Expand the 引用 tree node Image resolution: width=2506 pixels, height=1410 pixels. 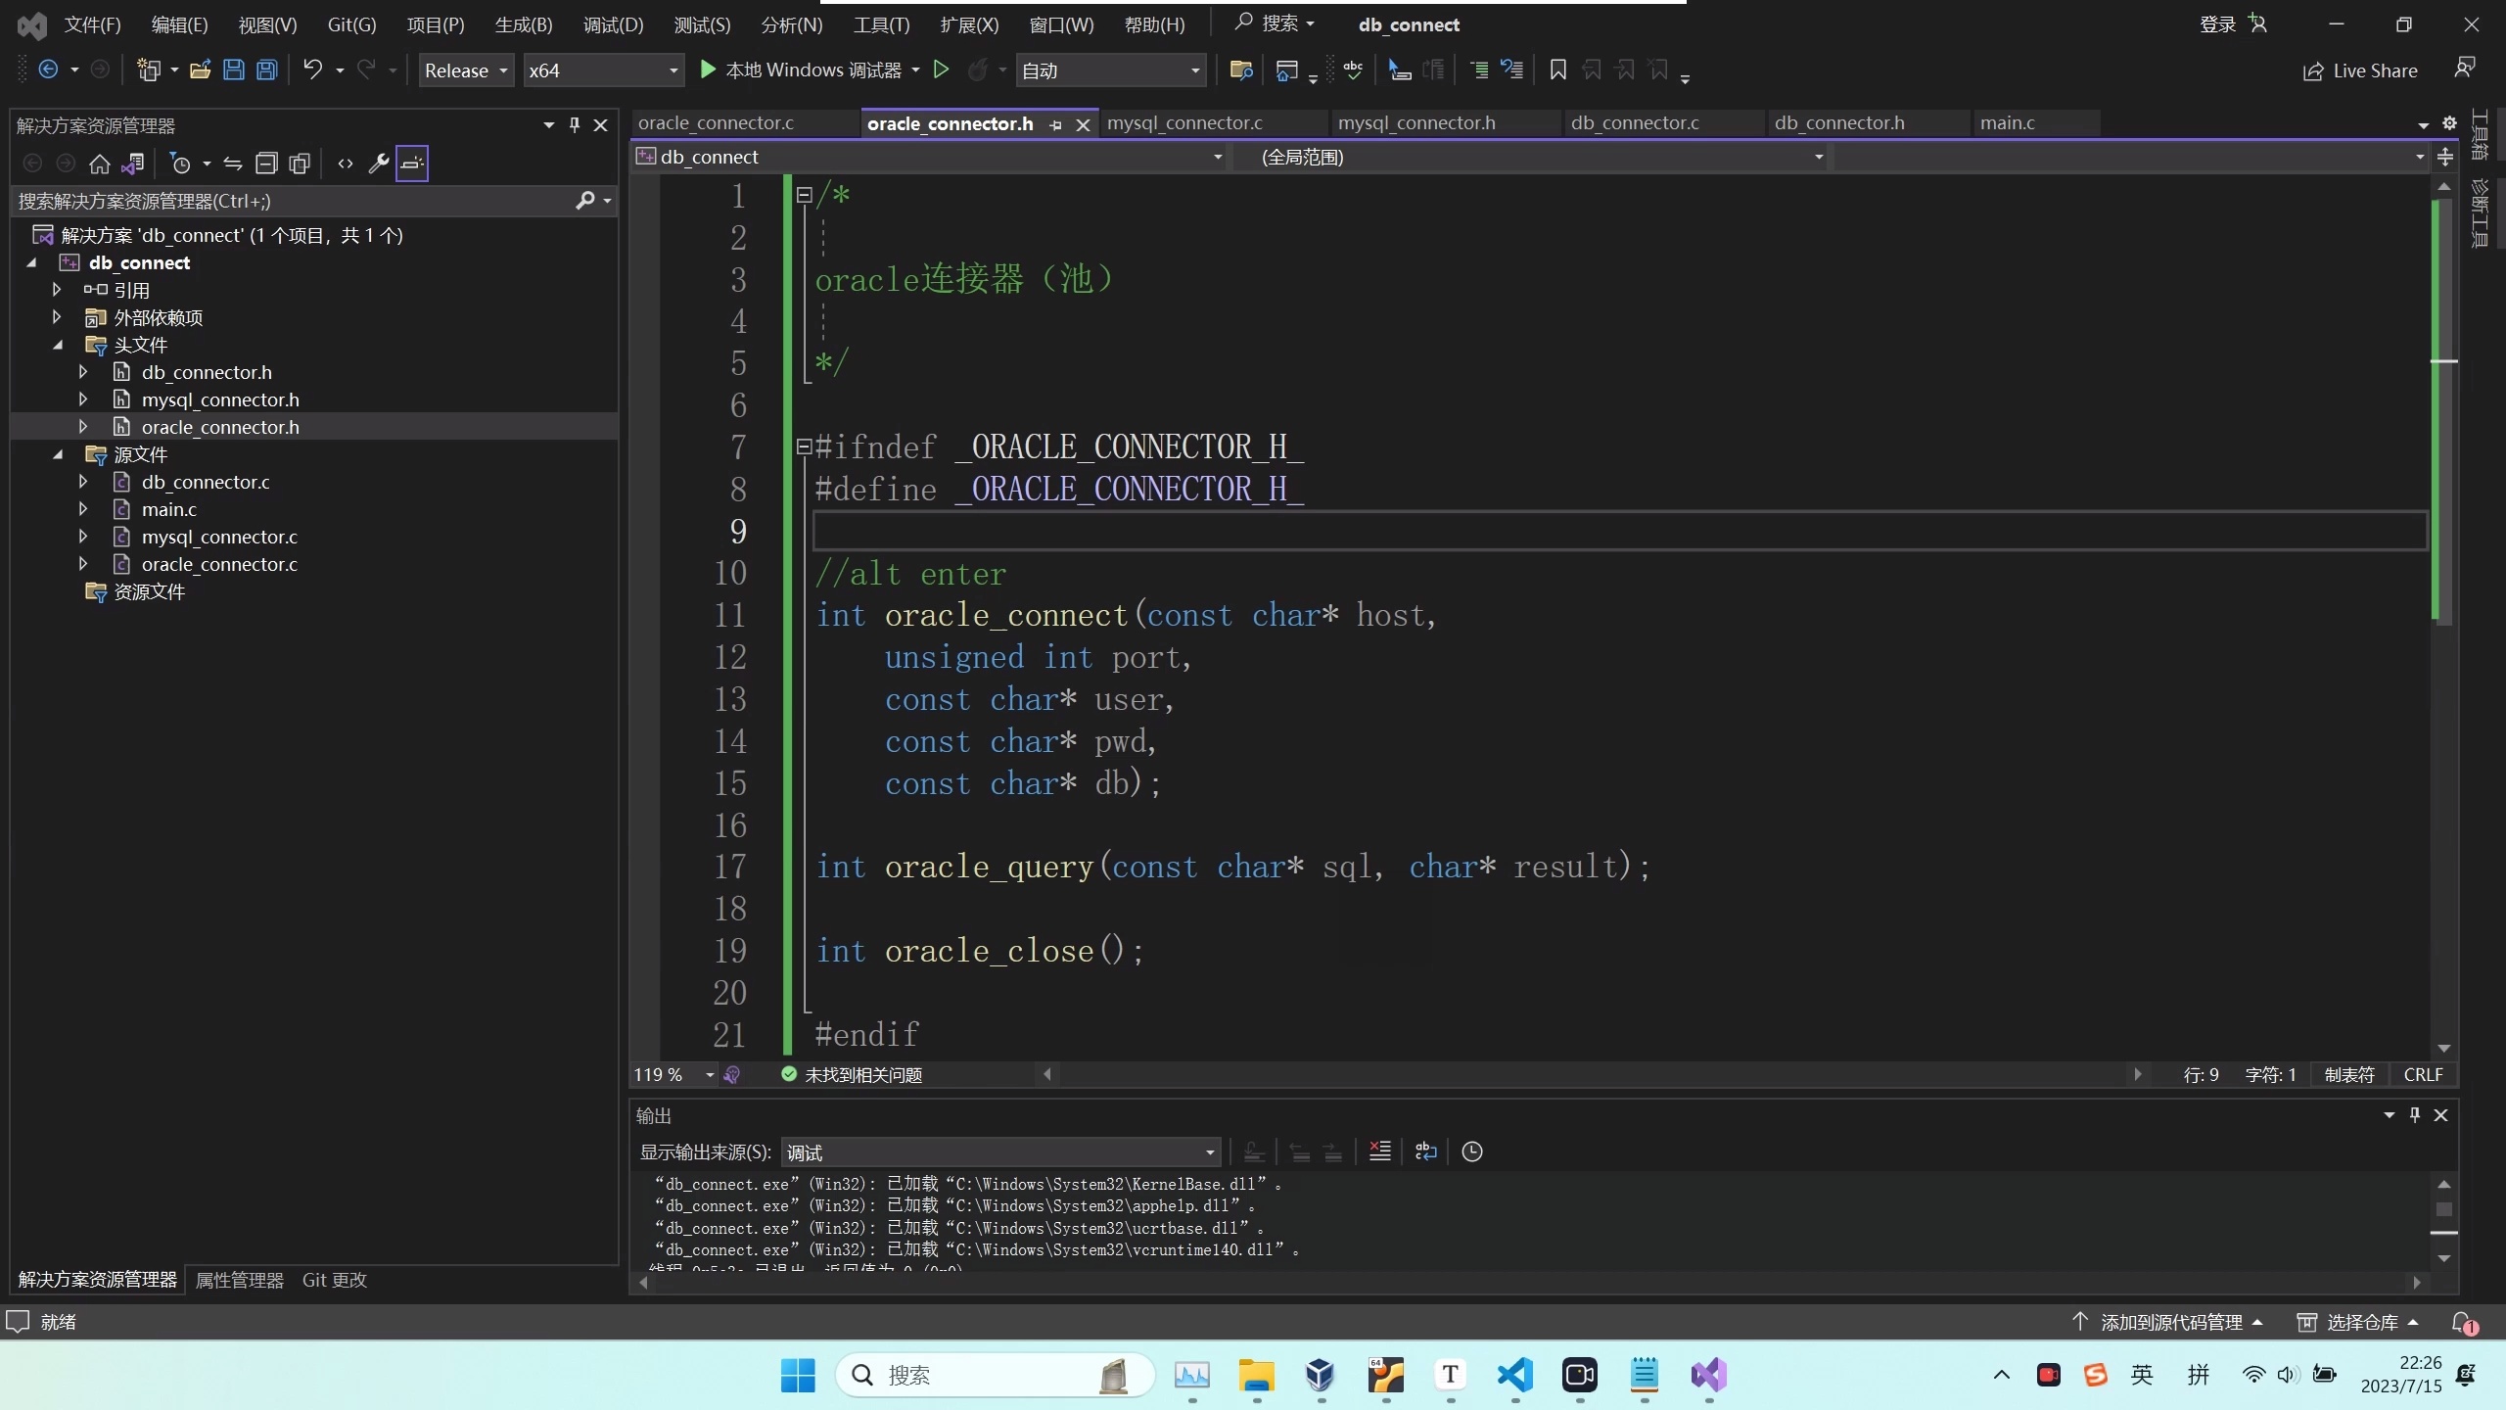[x=57, y=290]
